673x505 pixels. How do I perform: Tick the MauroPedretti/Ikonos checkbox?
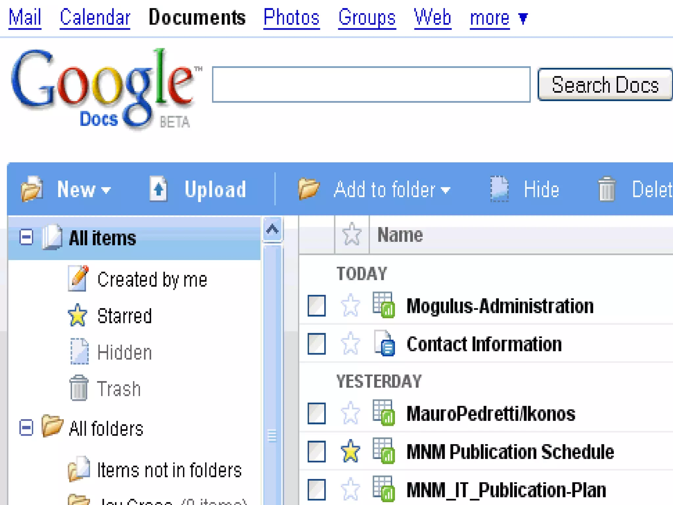(316, 413)
